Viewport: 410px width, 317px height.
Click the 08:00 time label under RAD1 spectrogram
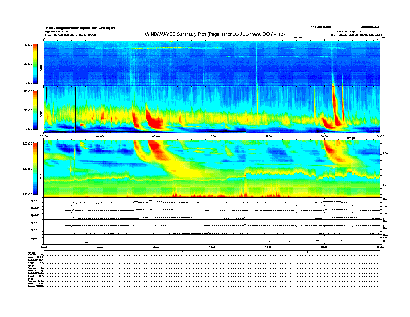[x=156, y=136]
